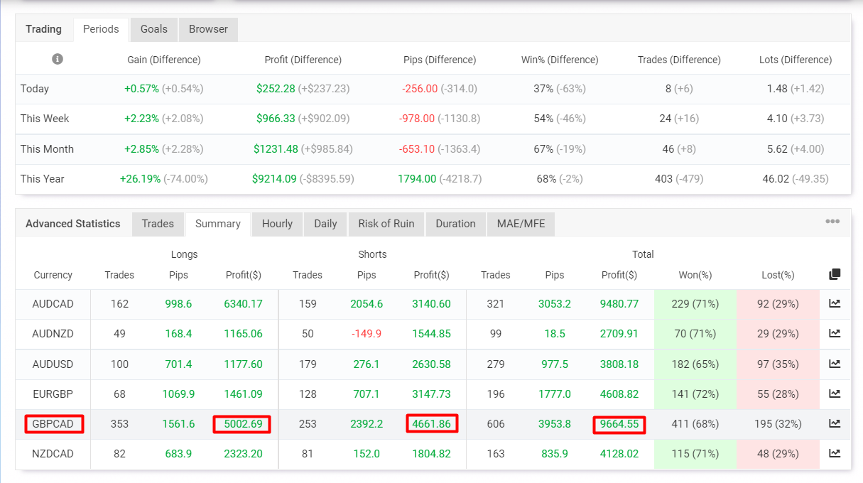Click the Lost(%) column header
This screenshot has height=483, width=863.
point(778,275)
